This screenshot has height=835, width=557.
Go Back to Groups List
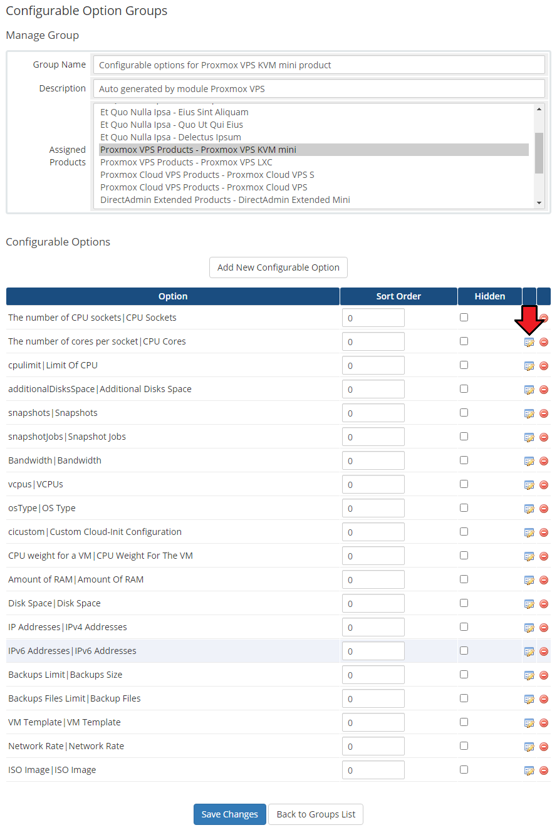[x=316, y=814]
